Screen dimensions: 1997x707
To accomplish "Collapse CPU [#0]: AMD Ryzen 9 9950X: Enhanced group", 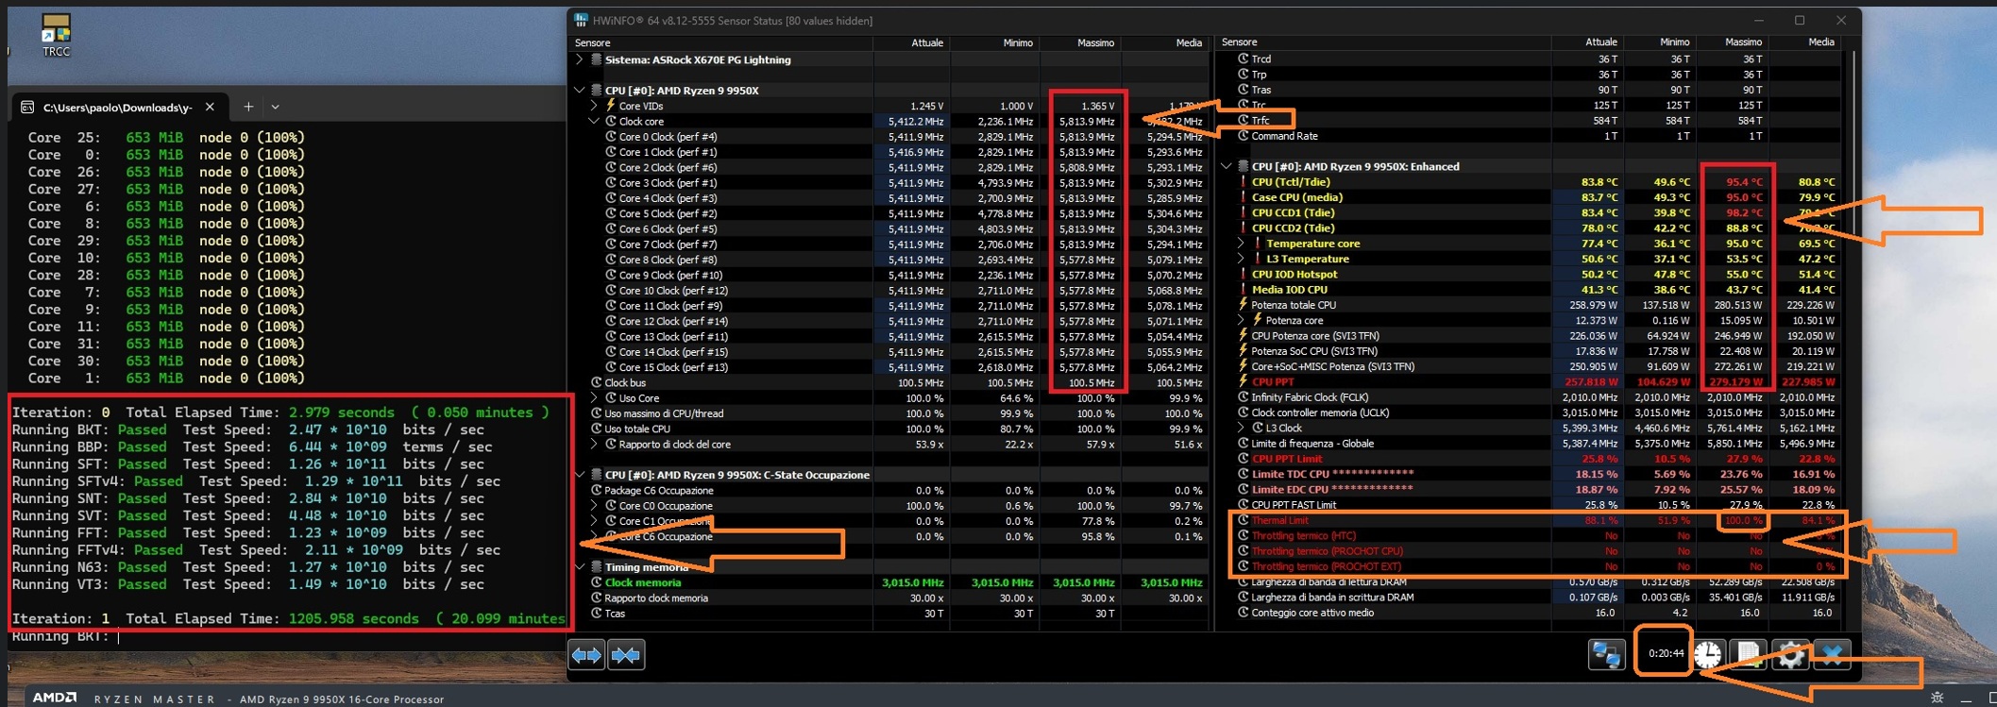I will (x=1226, y=166).
